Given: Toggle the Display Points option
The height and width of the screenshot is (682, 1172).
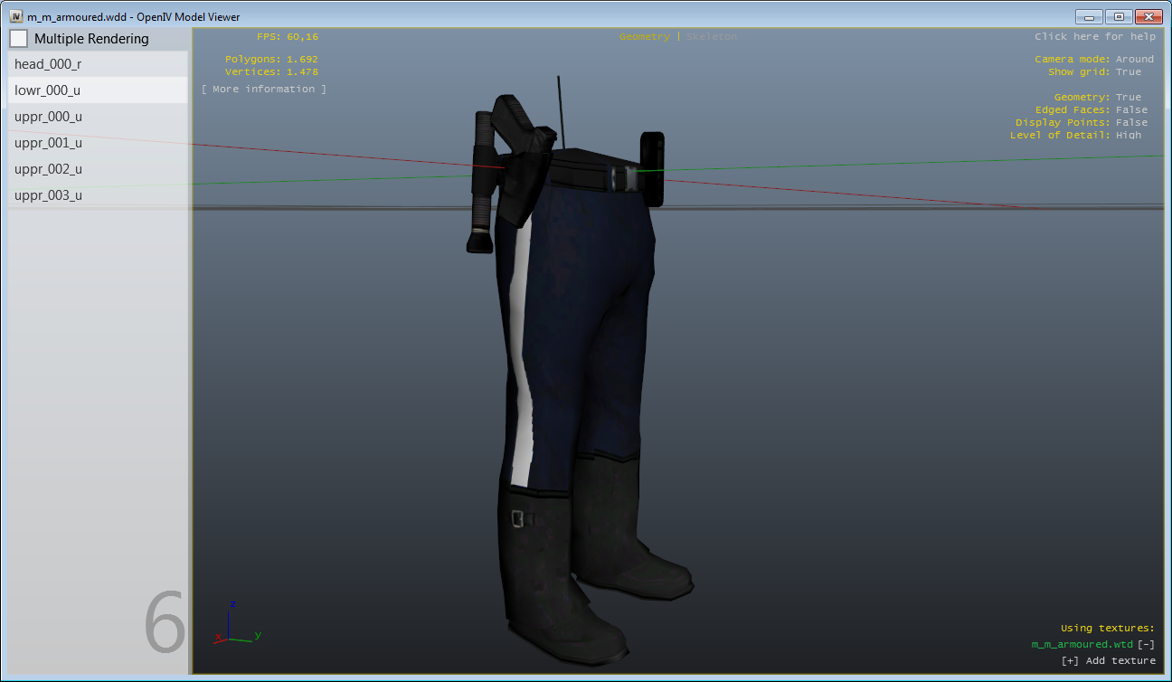Looking at the screenshot, I should pyautogui.click(x=1130, y=122).
